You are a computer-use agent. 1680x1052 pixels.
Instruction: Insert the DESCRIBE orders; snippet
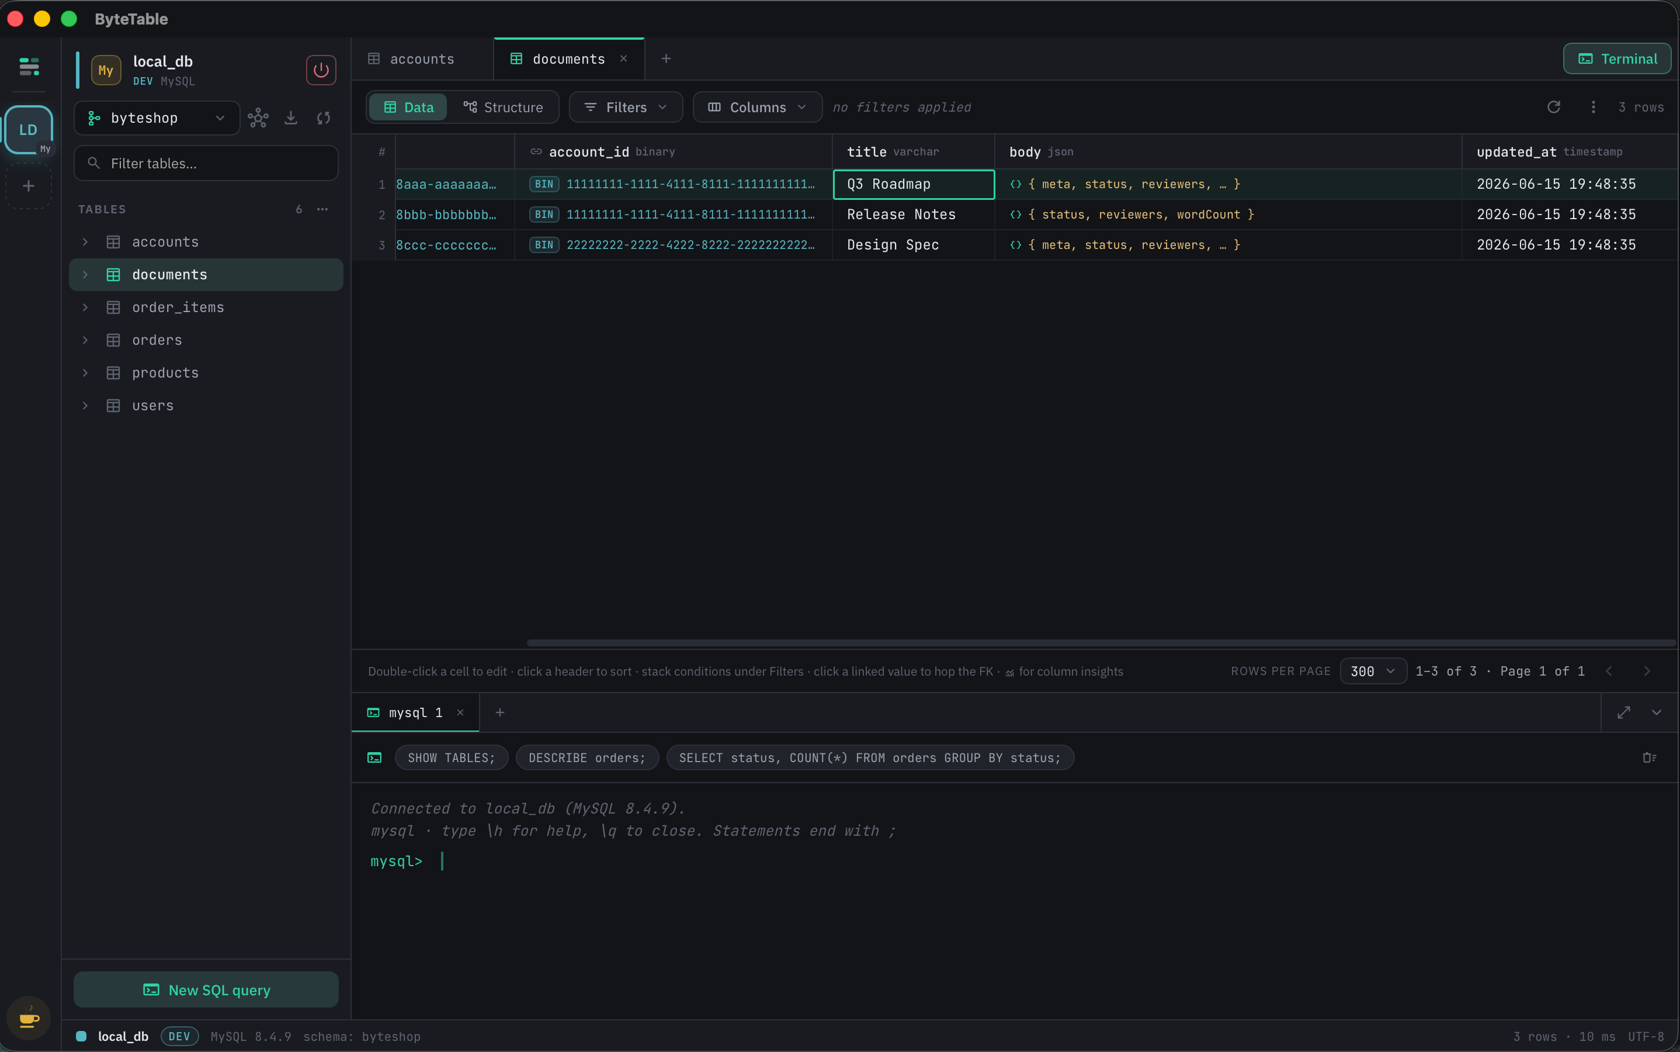point(587,757)
